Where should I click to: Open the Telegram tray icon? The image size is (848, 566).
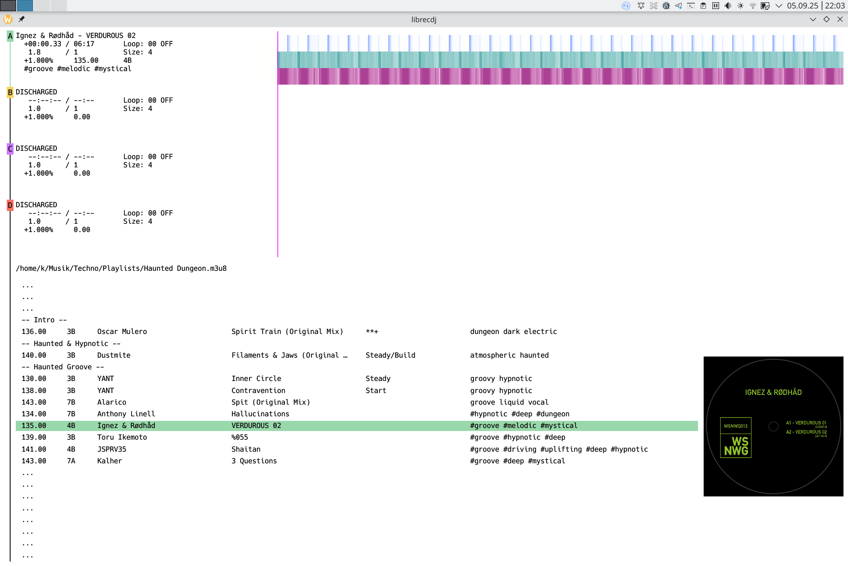pos(678,6)
